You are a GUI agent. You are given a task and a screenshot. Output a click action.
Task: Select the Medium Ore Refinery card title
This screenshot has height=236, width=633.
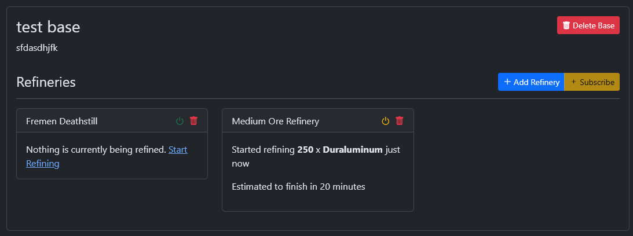tap(275, 121)
